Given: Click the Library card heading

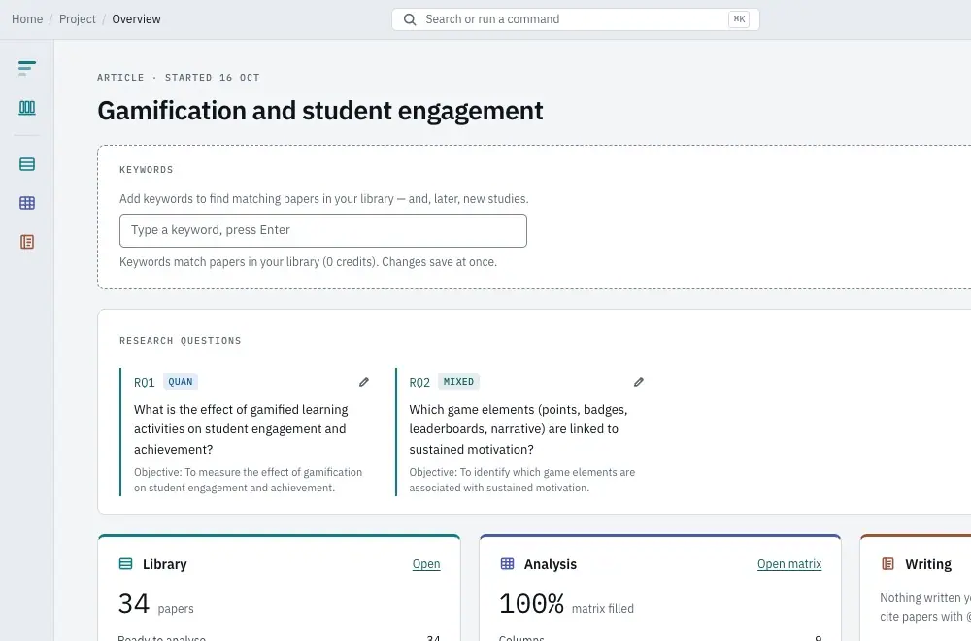Looking at the screenshot, I should coord(165,564).
